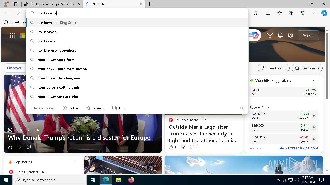Click the Sign in button
Screen dimensions: 330x185
tap(308, 35)
